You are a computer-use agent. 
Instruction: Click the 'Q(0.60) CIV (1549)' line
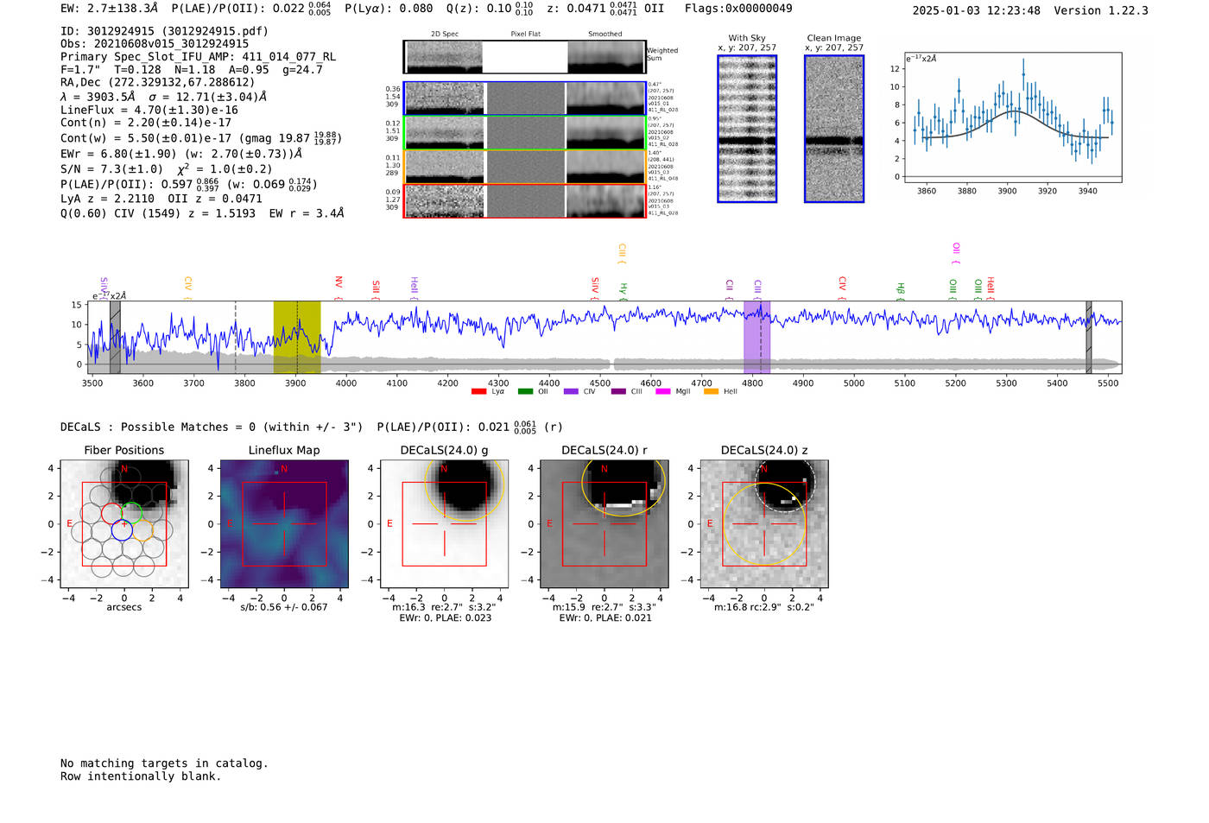coord(202,213)
